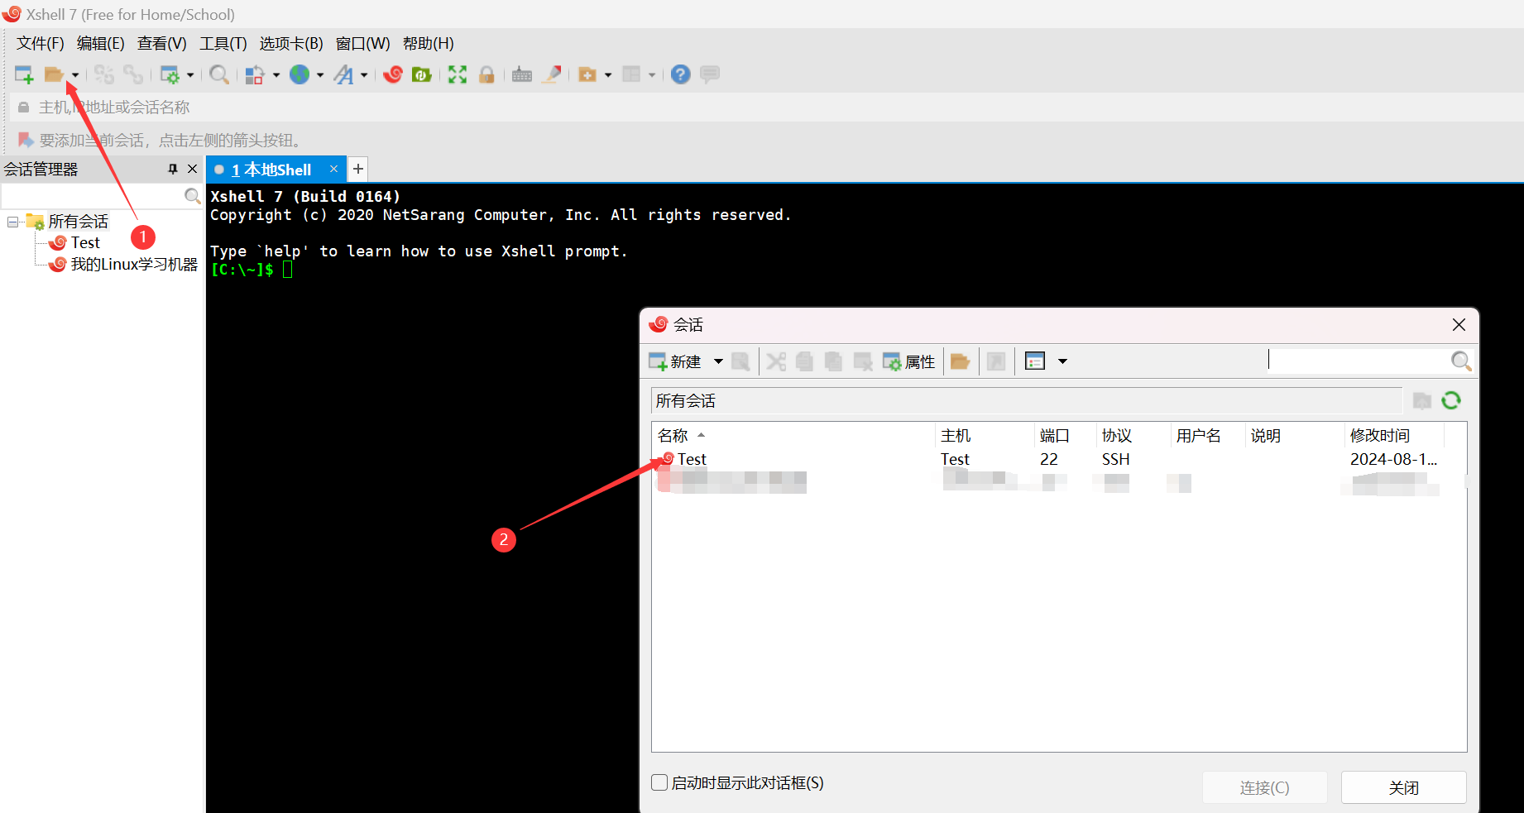Collapse the 所有会话 tree node
The height and width of the screenshot is (813, 1524).
(12, 222)
